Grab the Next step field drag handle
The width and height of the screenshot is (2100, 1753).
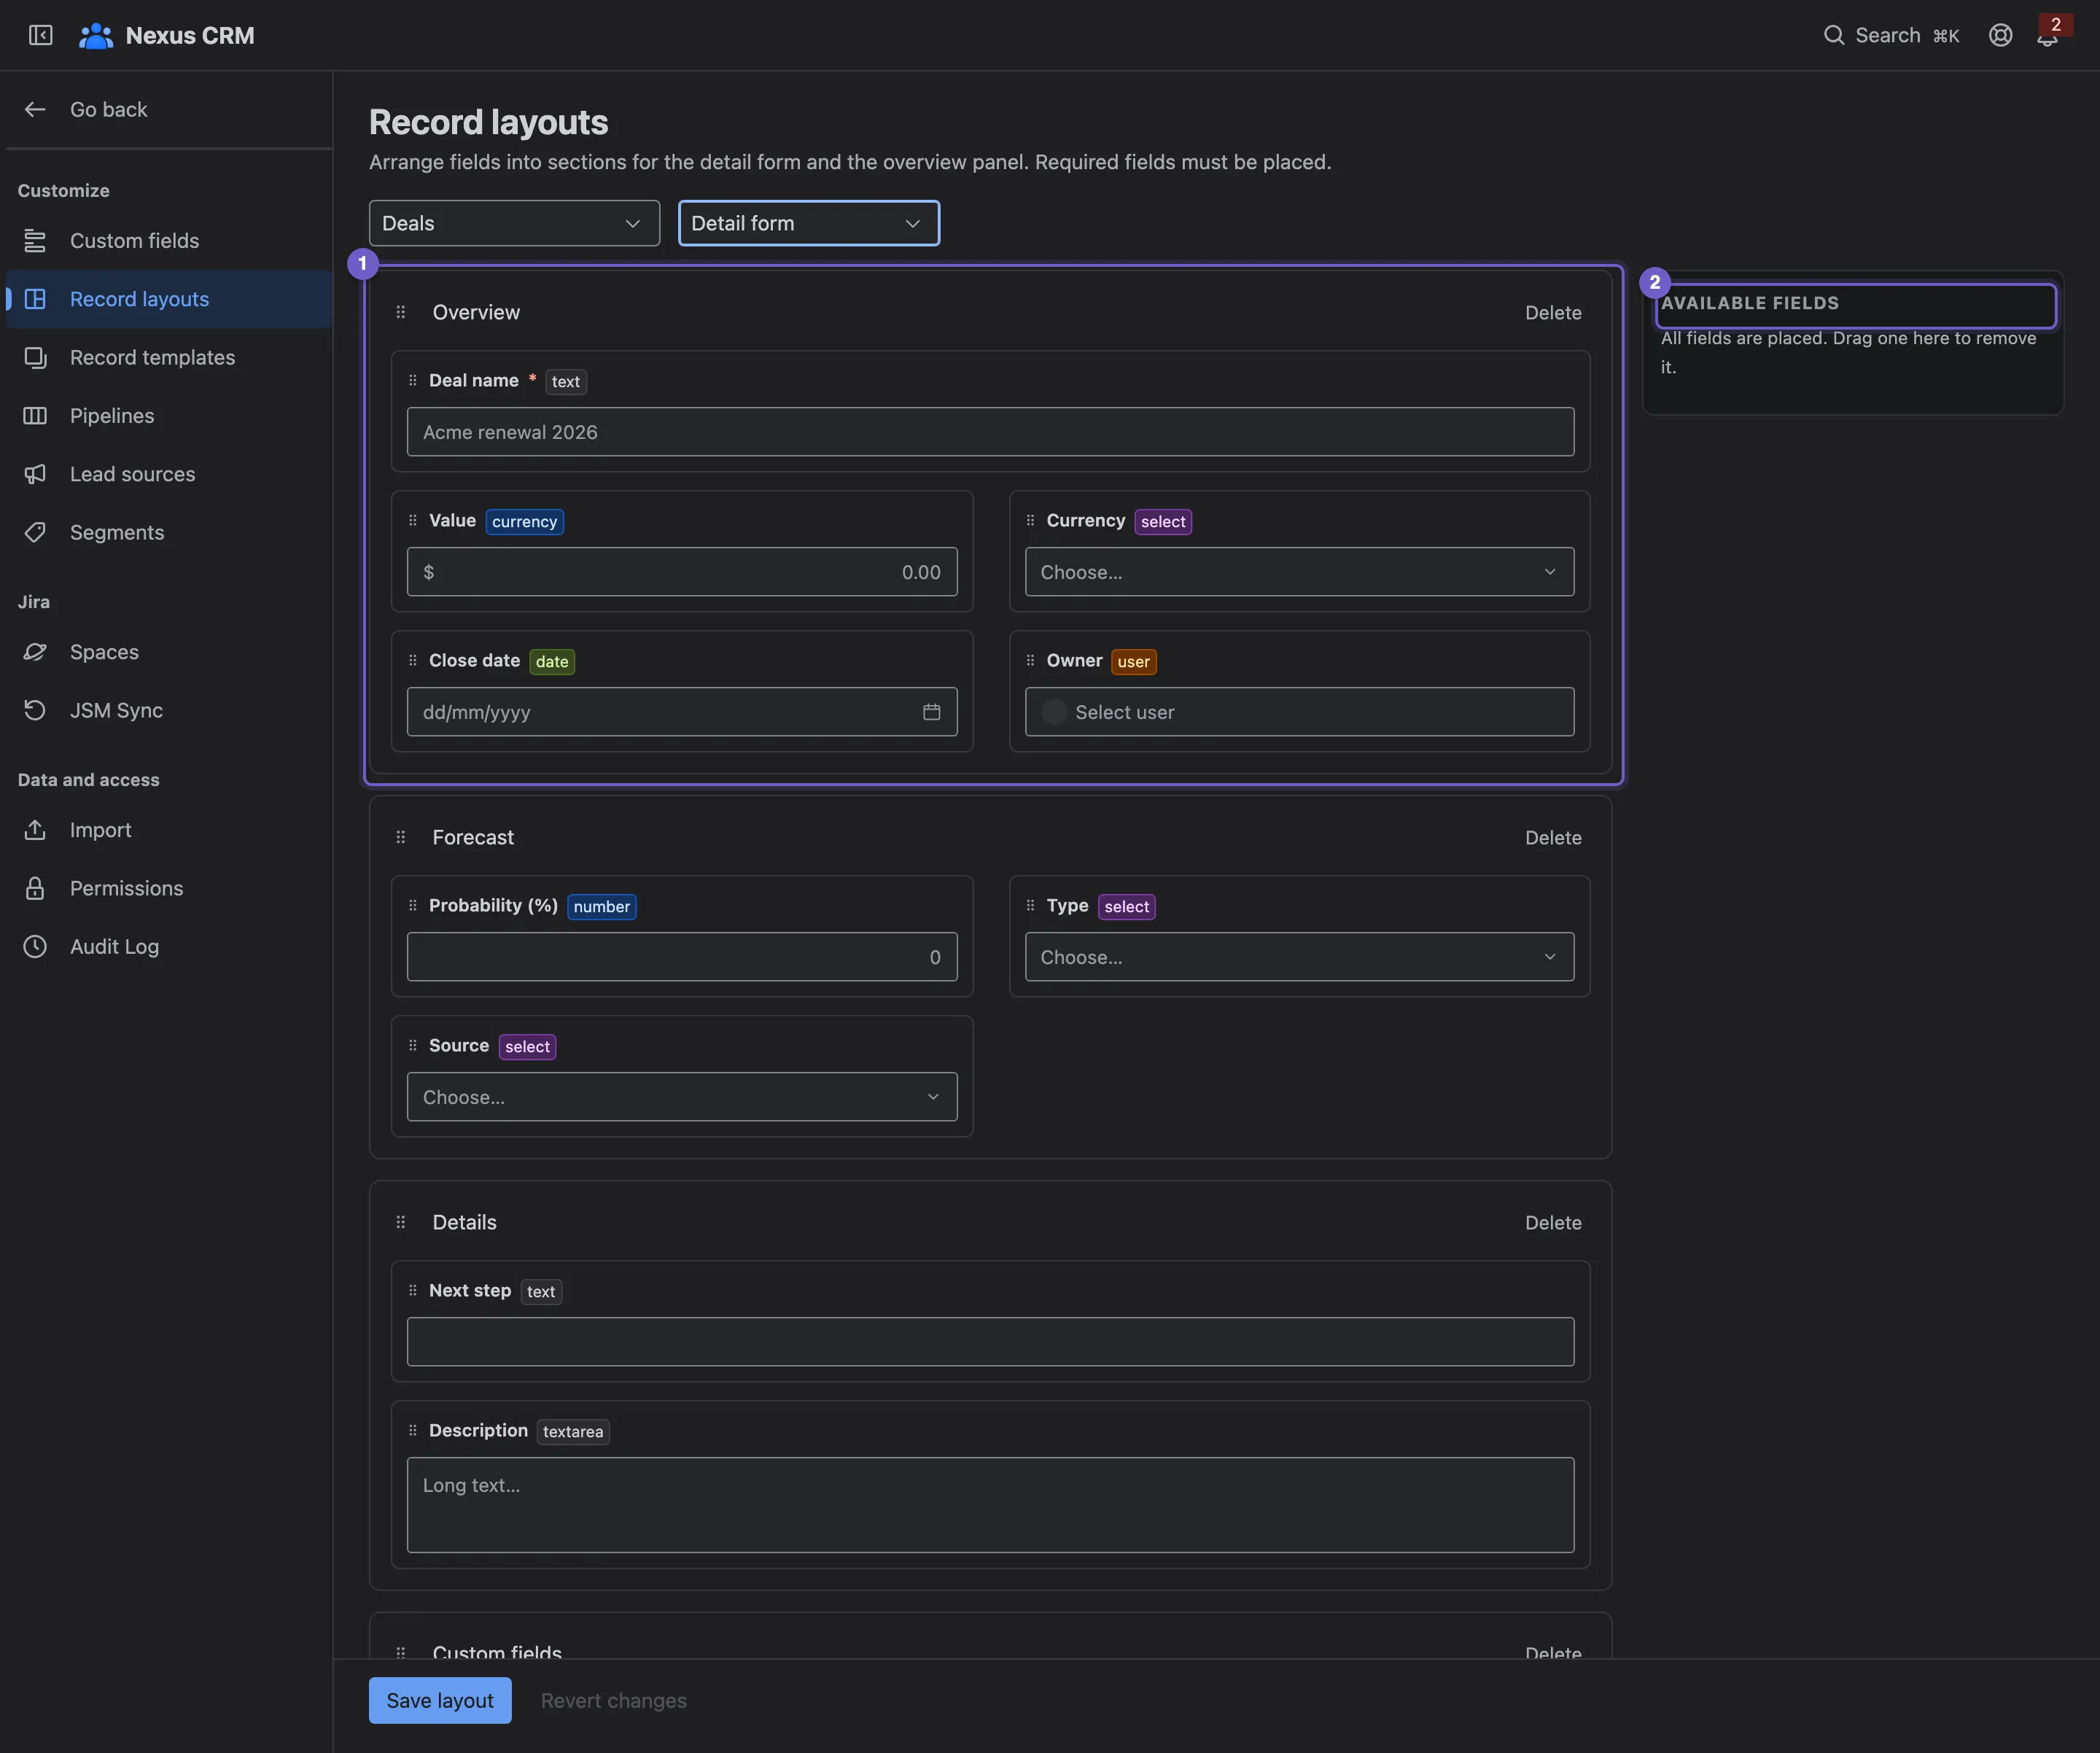click(413, 1290)
